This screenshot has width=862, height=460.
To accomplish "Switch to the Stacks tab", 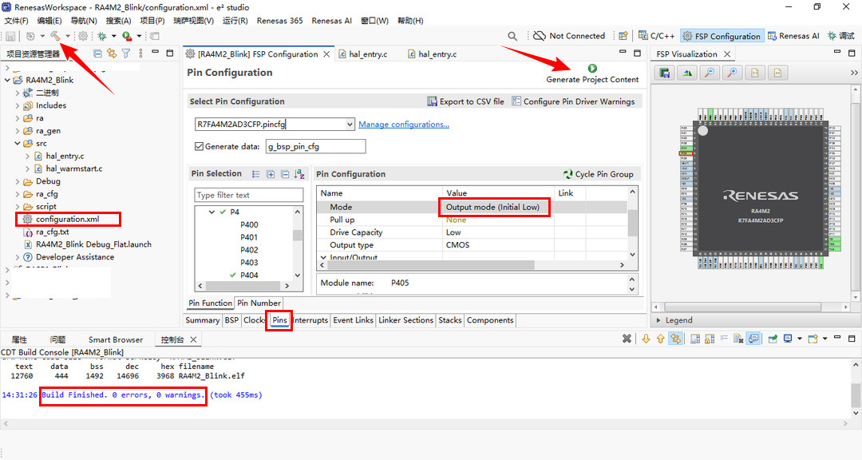I will pyautogui.click(x=449, y=319).
